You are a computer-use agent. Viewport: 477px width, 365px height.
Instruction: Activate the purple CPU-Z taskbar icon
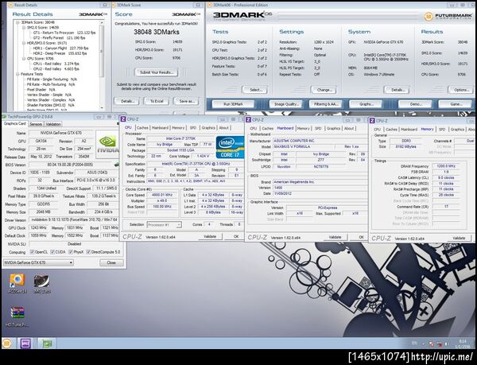(25, 344)
